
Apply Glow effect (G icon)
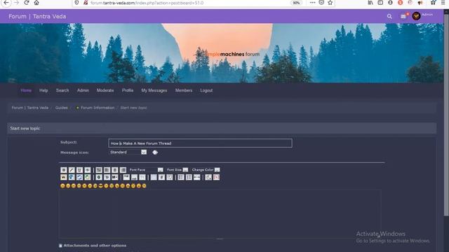pyautogui.click(x=99, y=177)
